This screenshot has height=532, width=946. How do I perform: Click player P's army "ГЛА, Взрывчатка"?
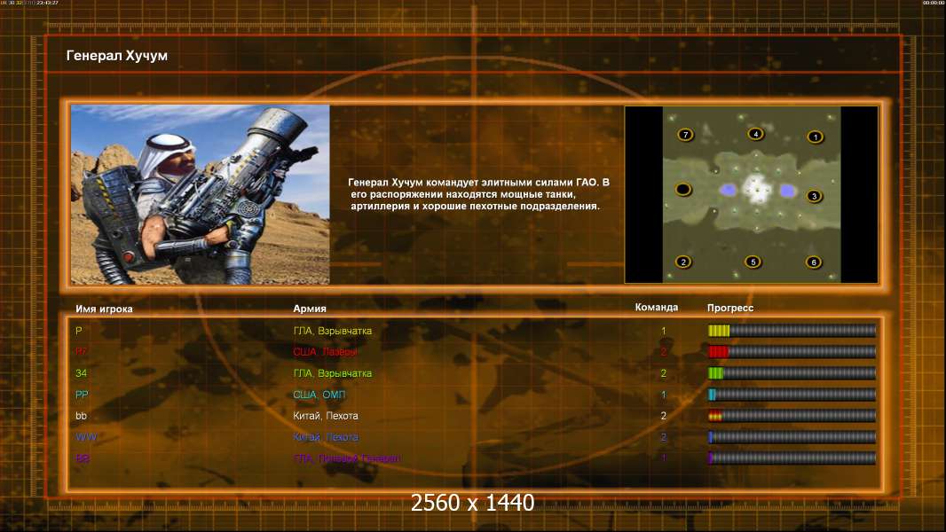333,331
